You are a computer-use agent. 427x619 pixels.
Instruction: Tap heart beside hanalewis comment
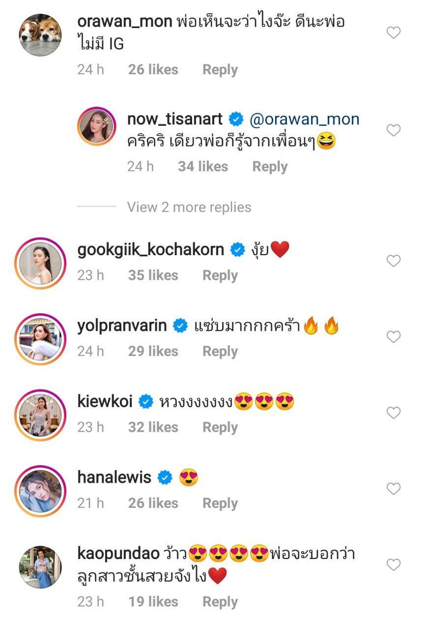394,489
